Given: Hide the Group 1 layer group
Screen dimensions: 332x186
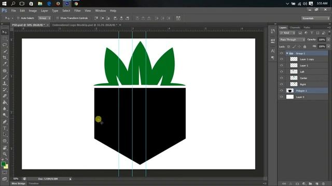Looking at the screenshot, I should 281,53.
